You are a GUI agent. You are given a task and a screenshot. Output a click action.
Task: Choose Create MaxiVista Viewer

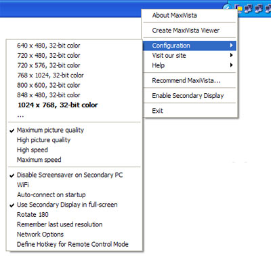pos(190,31)
